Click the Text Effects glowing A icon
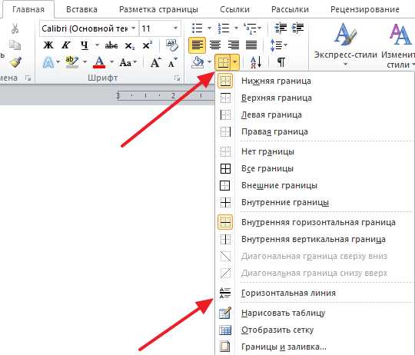415x355 pixels. 48,63
